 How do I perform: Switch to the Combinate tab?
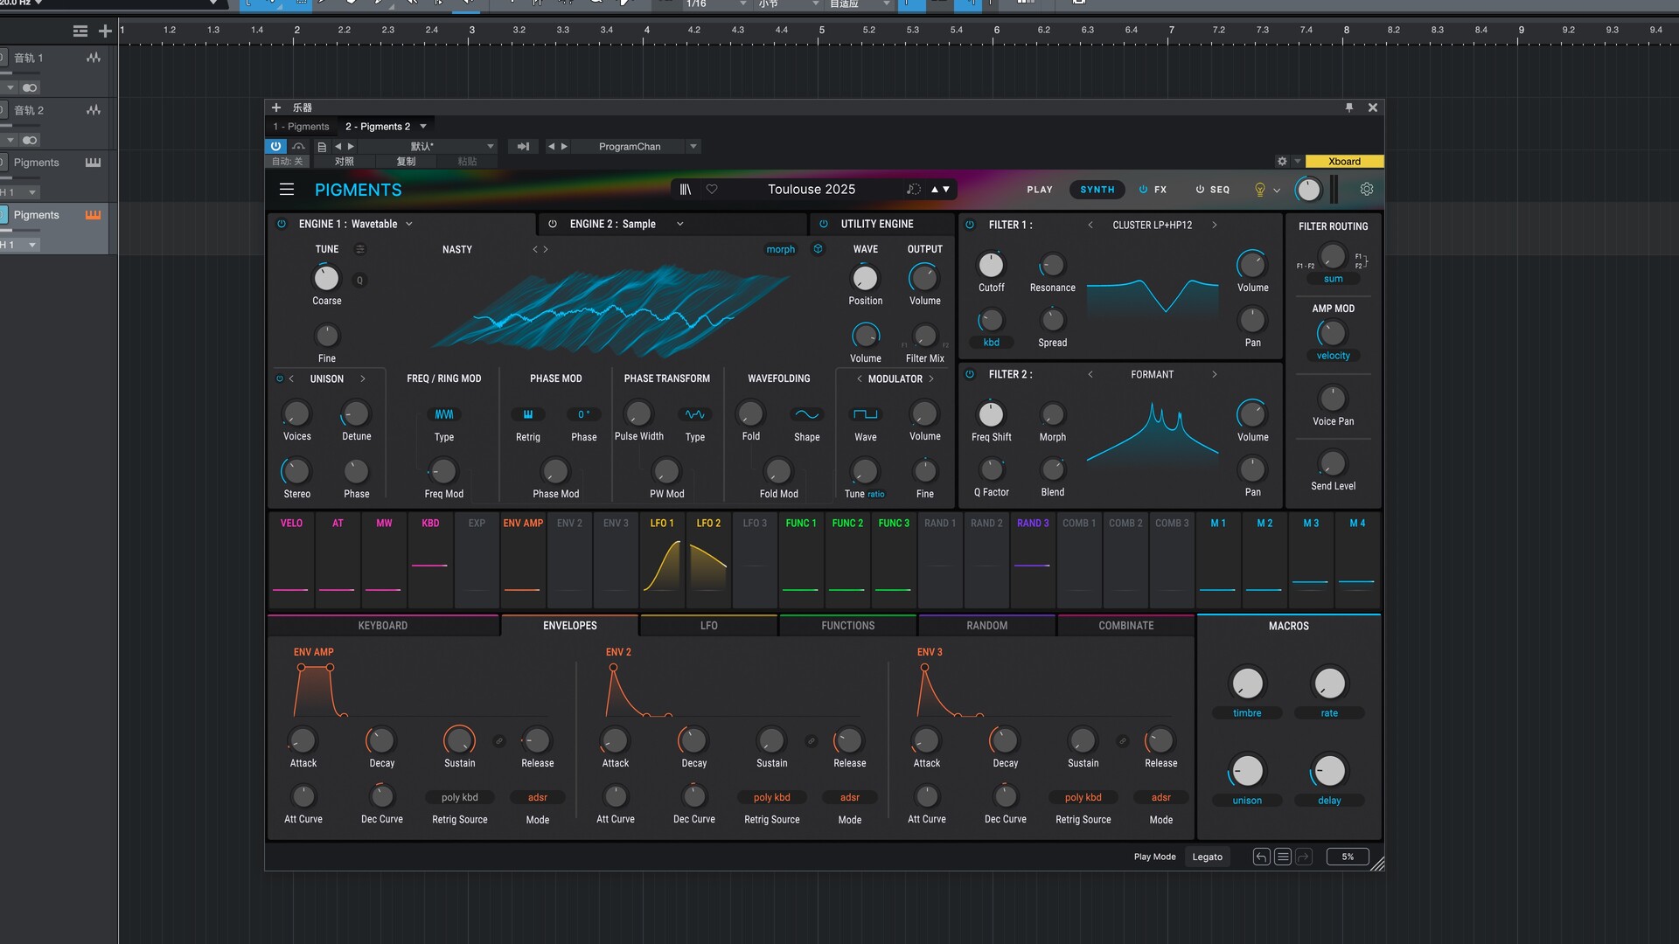tap(1125, 625)
